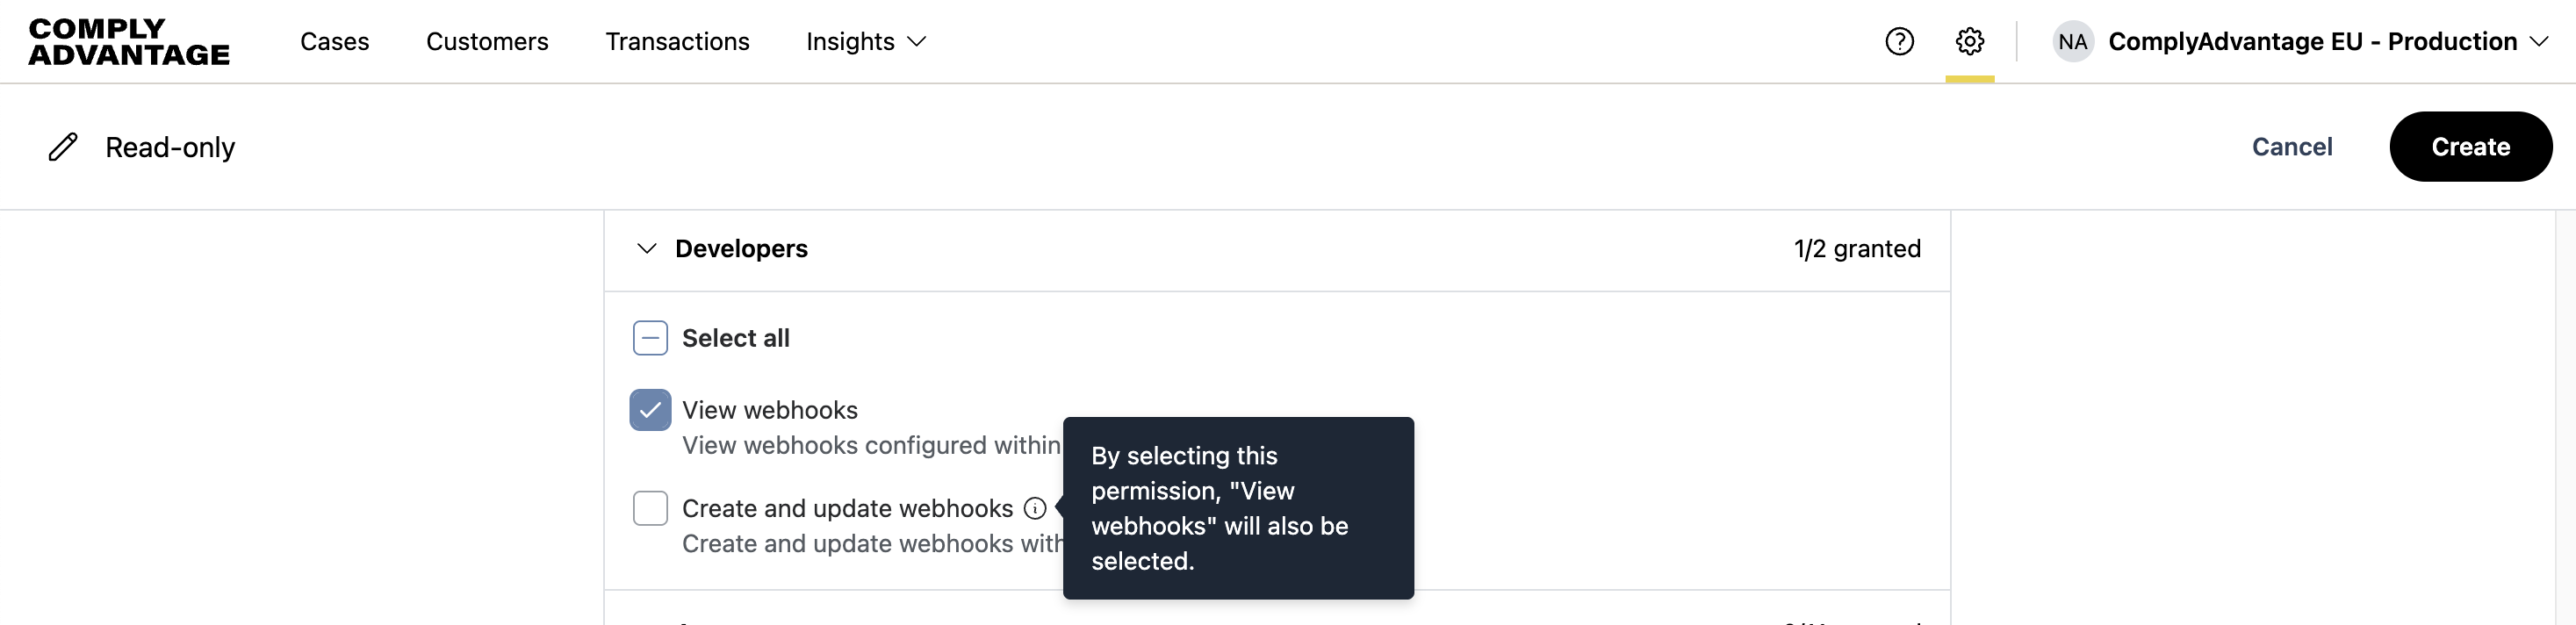Click the "1/2 granted" count label
Image resolution: width=2576 pixels, height=625 pixels.
1856,248
